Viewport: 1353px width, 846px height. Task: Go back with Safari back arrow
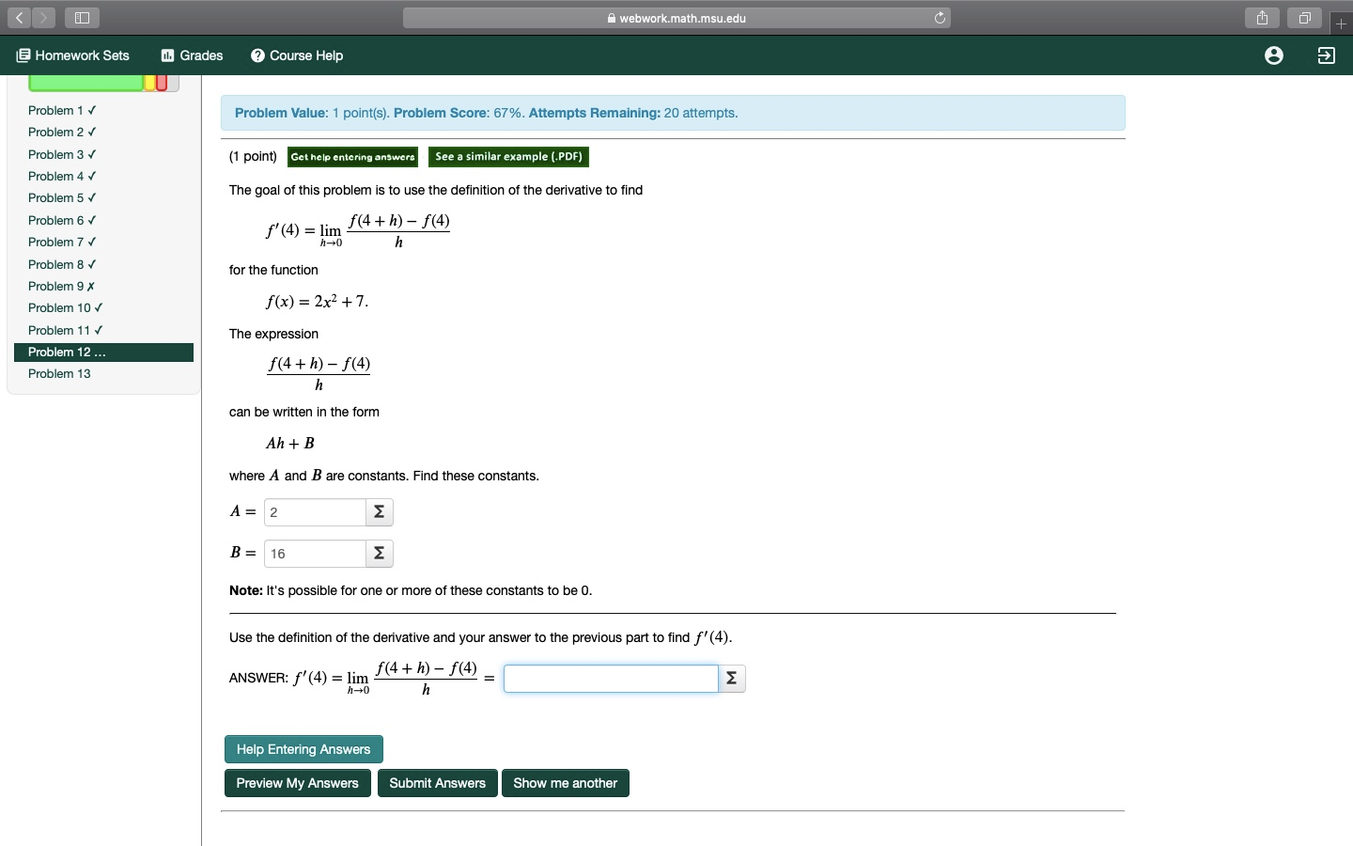pos(19,18)
